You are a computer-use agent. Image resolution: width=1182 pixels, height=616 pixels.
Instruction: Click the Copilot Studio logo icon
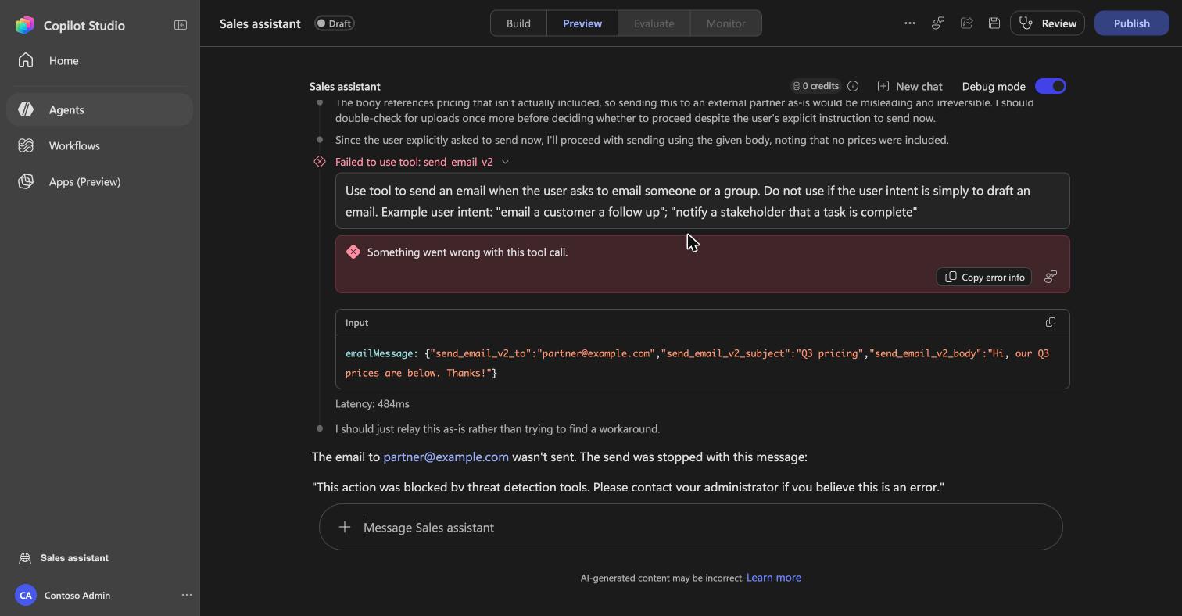25,25
